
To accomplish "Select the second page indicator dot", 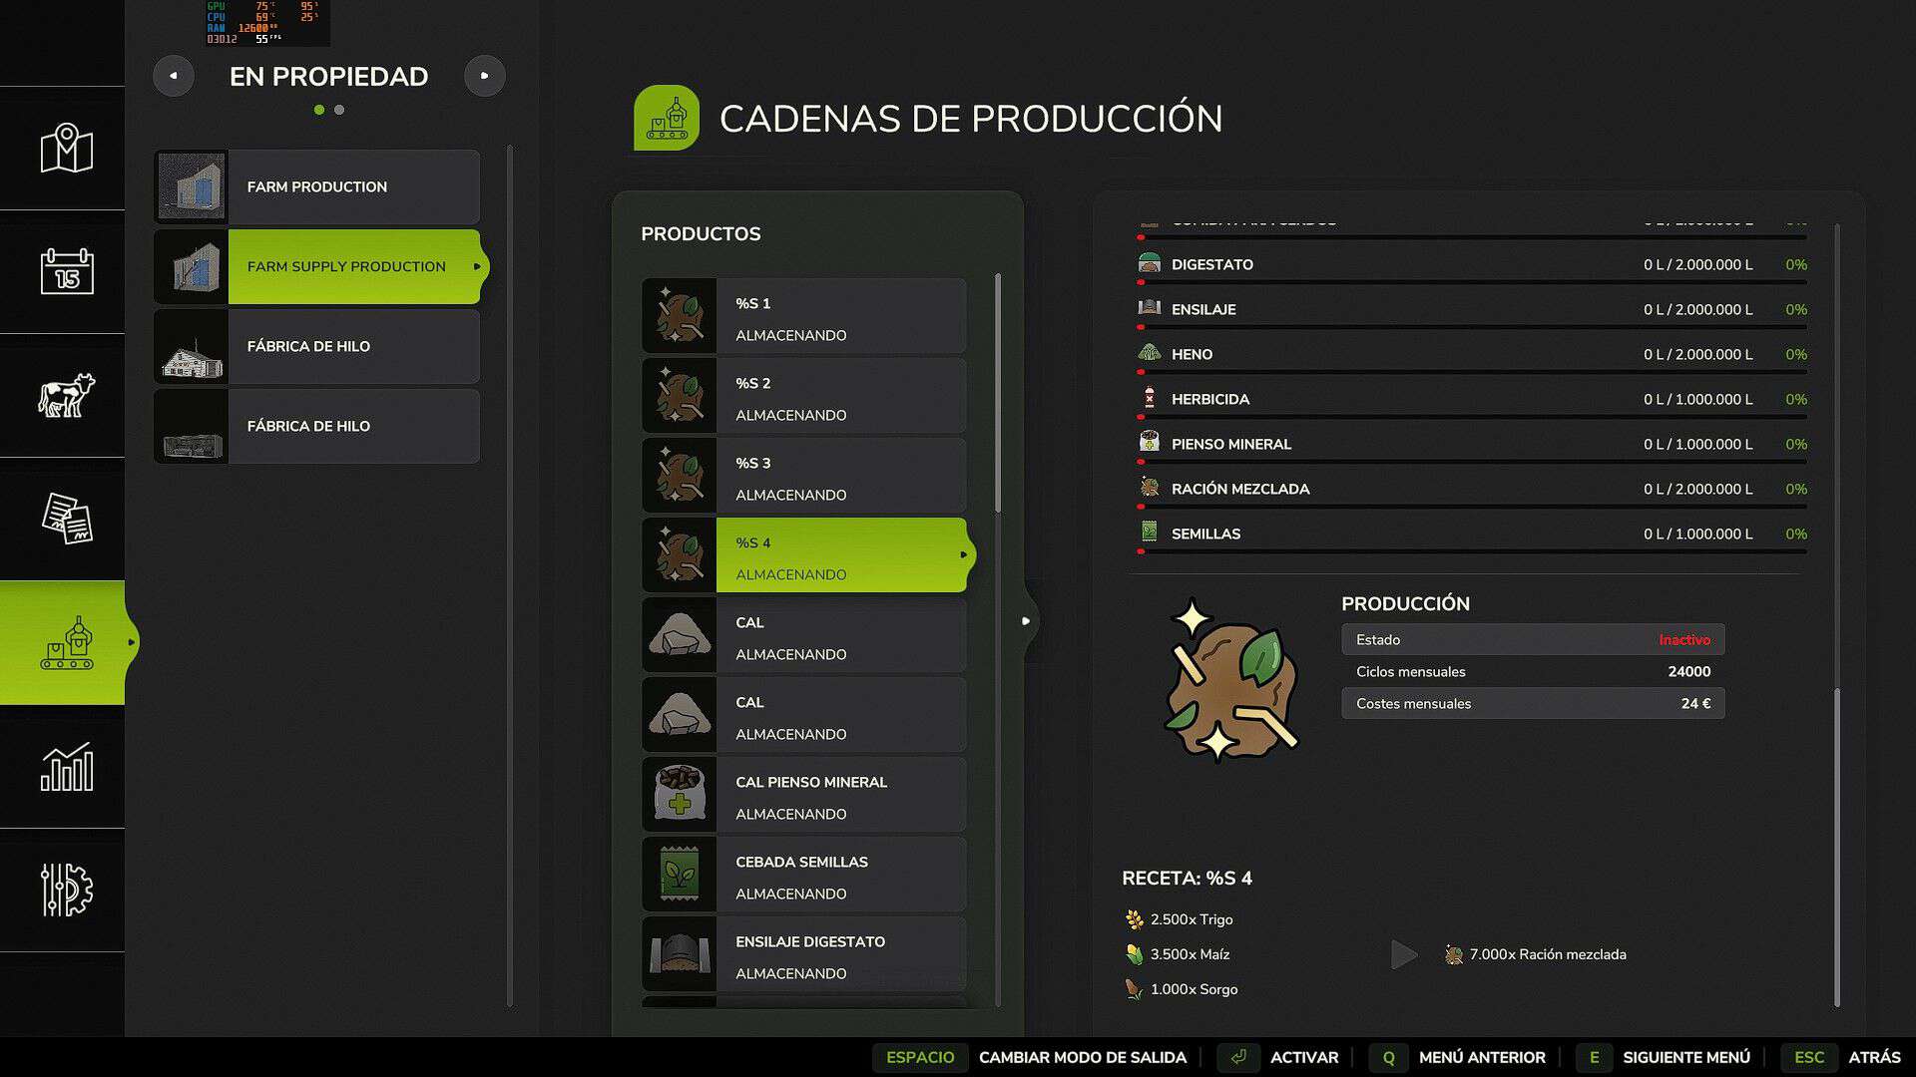I will (x=339, y=110).
